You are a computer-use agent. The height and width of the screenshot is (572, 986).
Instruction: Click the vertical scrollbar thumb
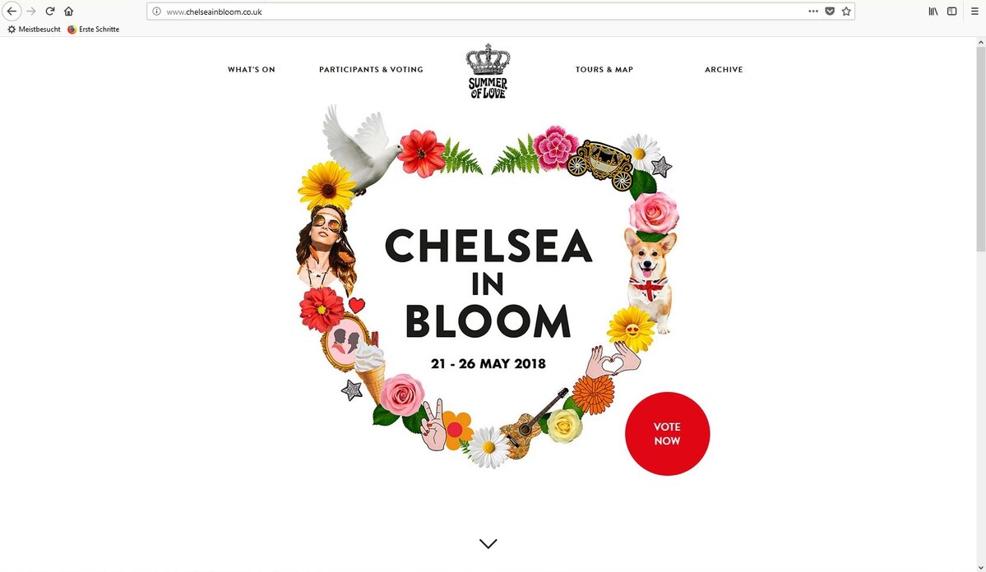point(980,149)
